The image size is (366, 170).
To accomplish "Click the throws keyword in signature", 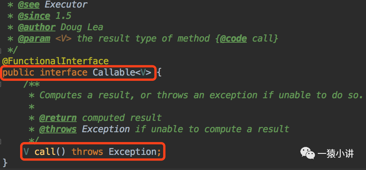I will (87, 152).
